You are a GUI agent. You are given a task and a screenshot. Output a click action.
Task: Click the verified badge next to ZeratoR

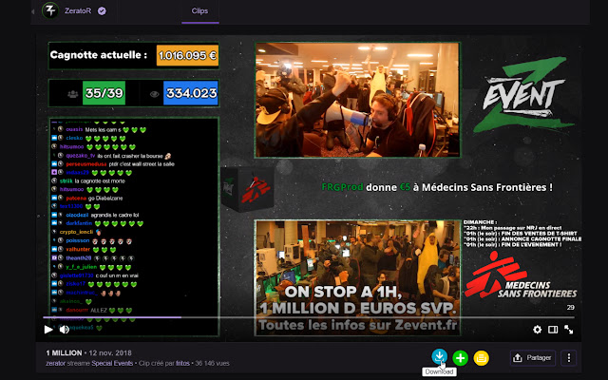pyautogui.click(x=102, y=10)
